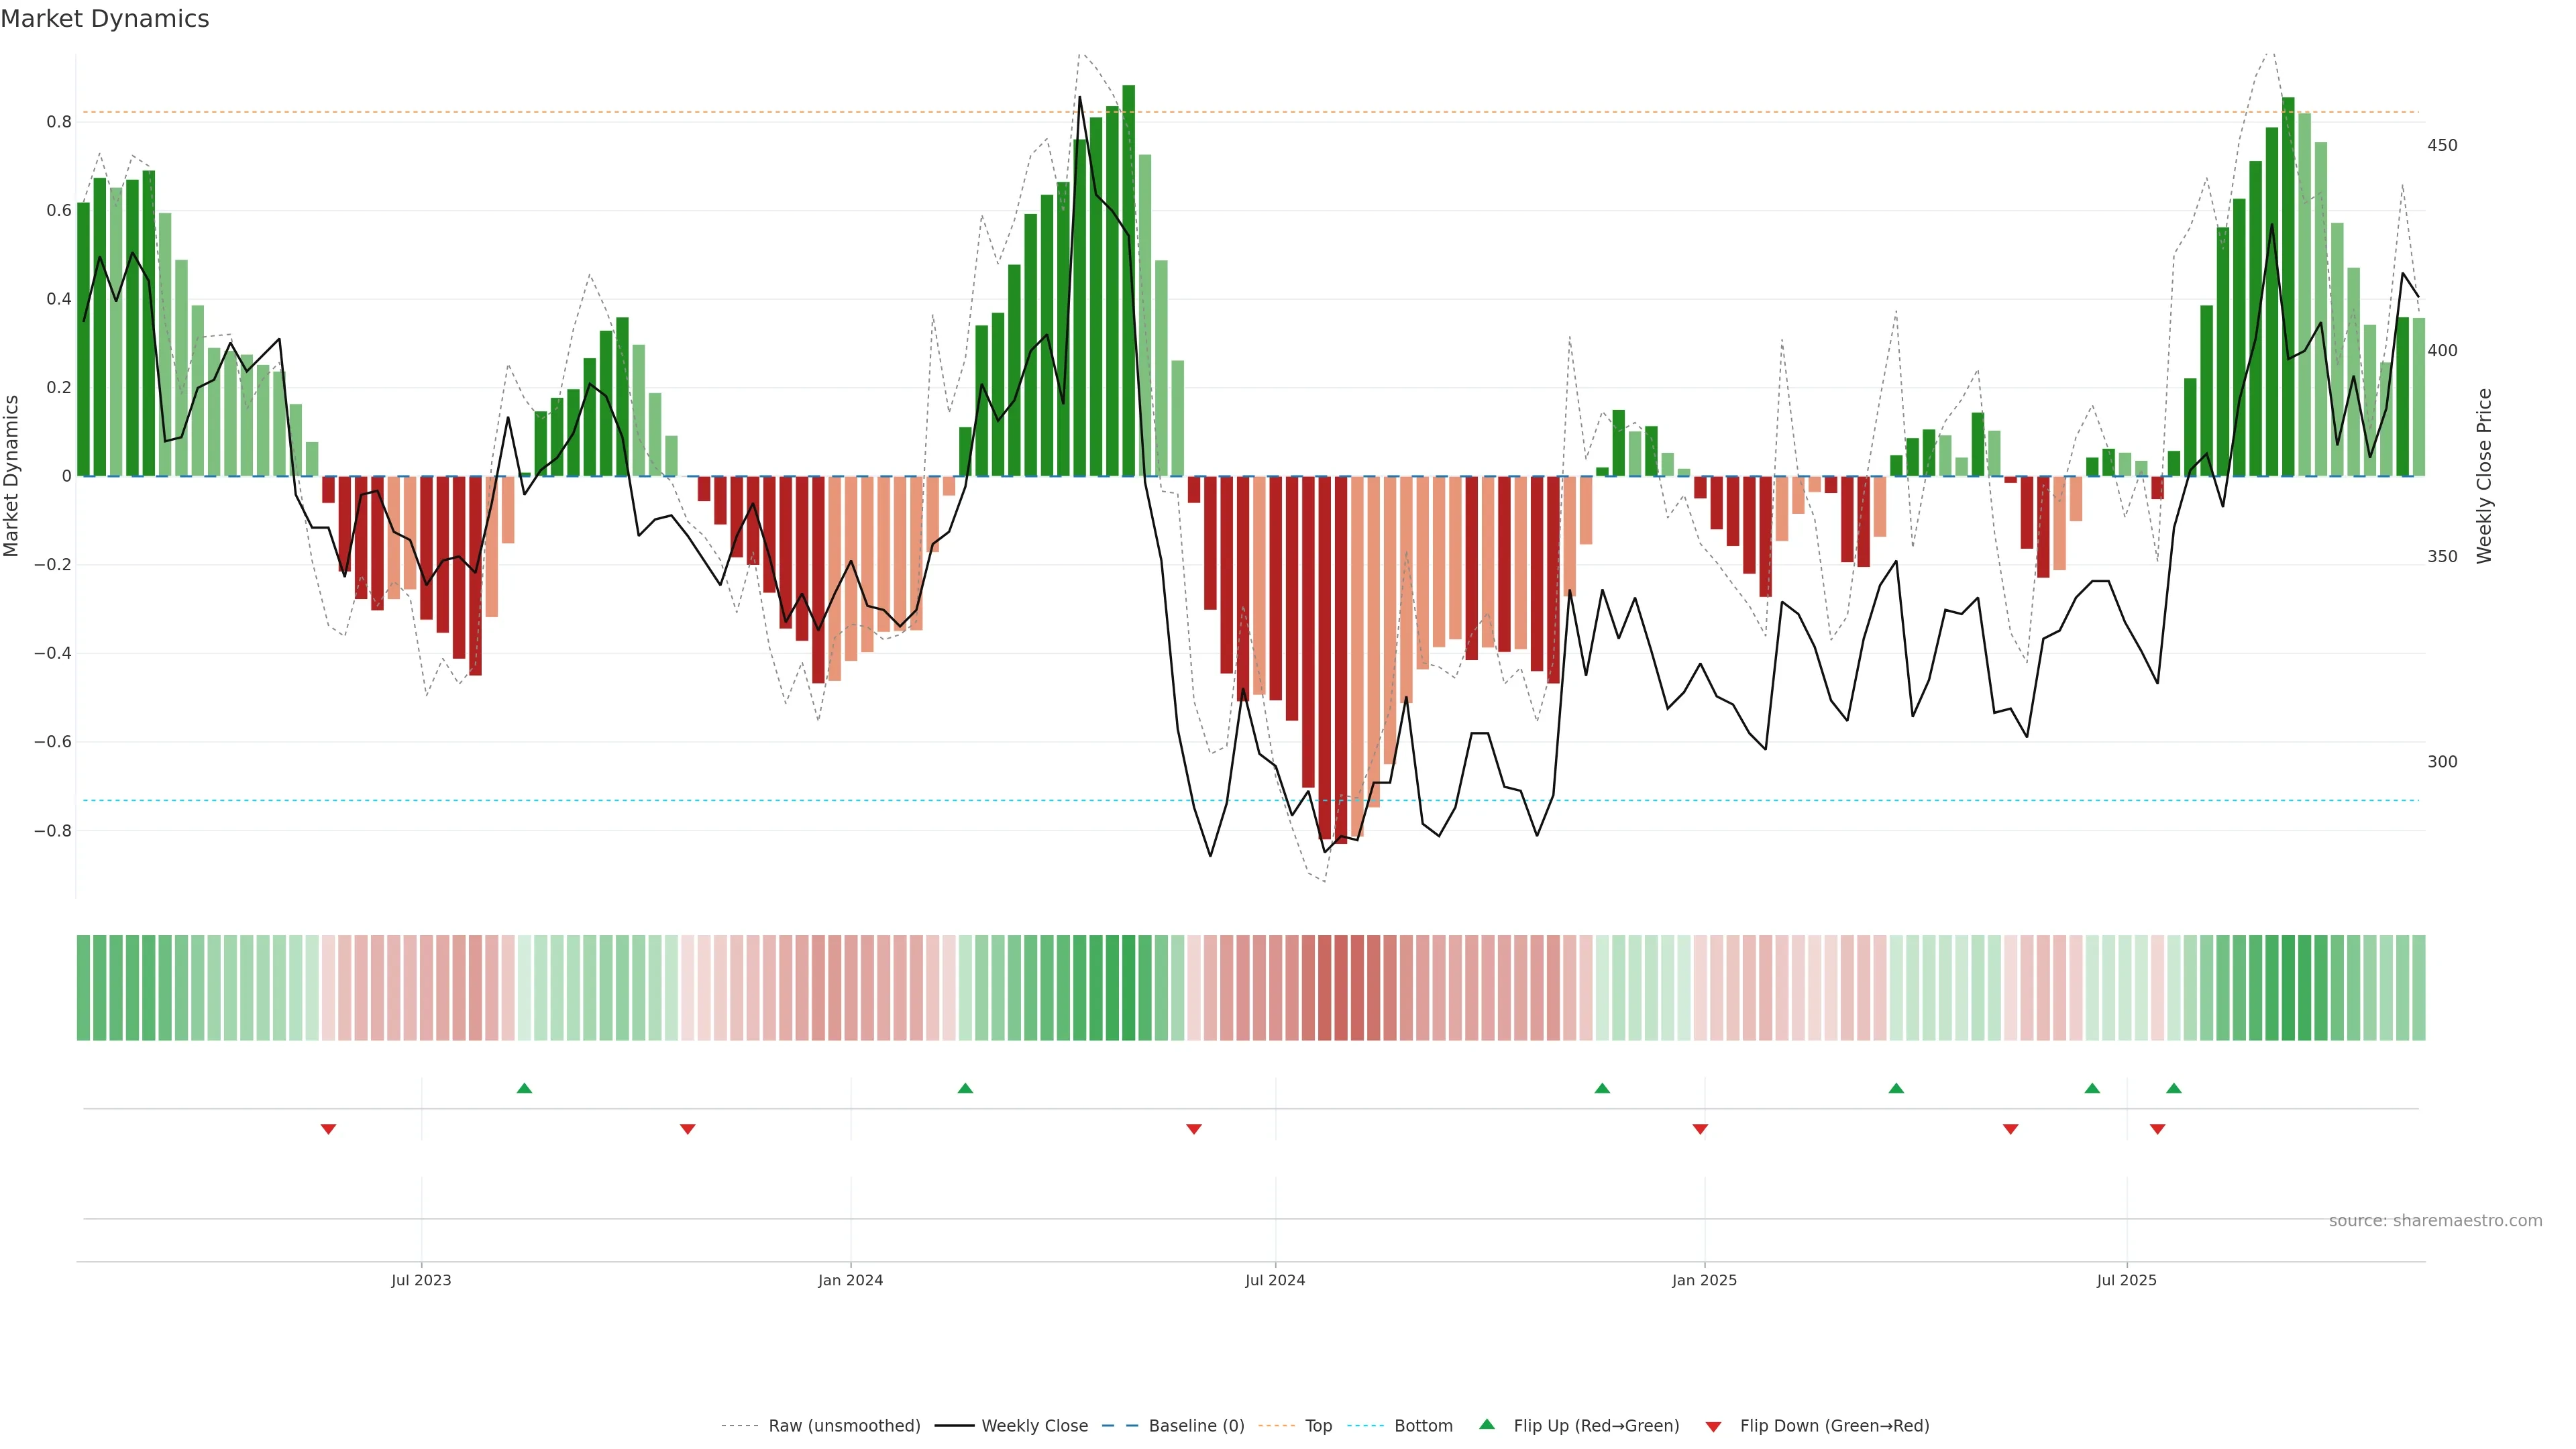Viewport: 2576px width, 1449px height.
Task: Click the red triangle icon in the legend
Action: 1713,1427
